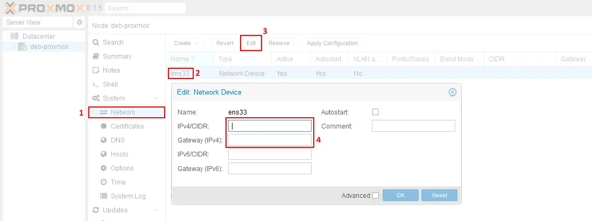Focus the IPv4/CIDR input field
This screenshot has width=592, height=221.
(270, 126)
